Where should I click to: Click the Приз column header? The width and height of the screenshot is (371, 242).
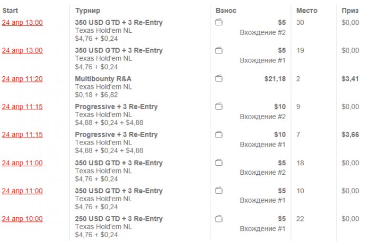pos(350,11)
